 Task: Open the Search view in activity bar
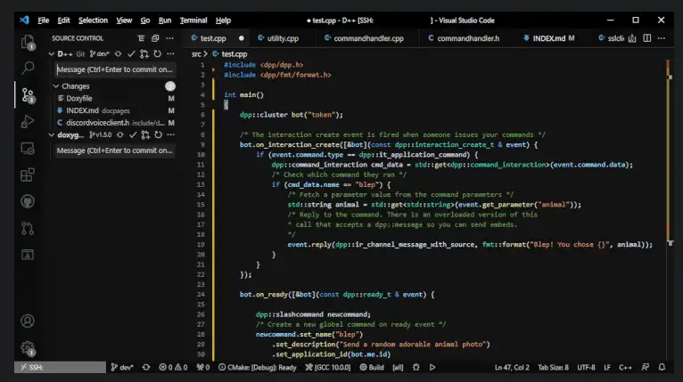coord(28,68)
